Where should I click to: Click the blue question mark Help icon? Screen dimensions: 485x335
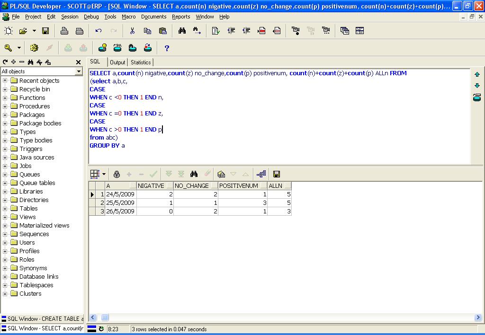point(167,48)
